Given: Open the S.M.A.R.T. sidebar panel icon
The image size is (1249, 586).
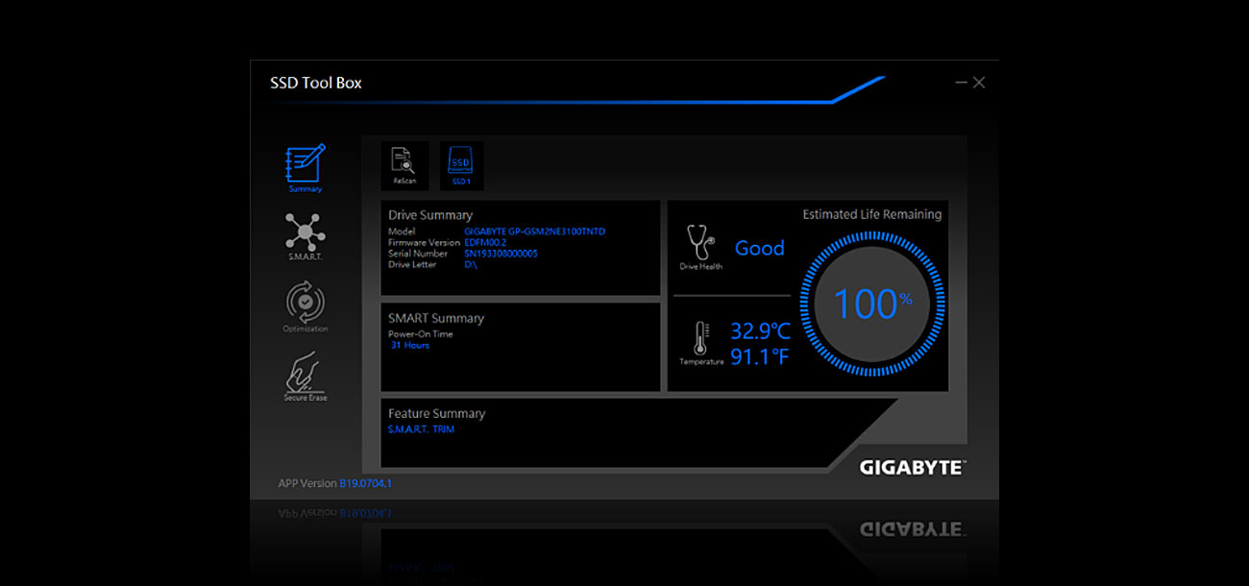Looking at the screenshot, I should [304, 236].
